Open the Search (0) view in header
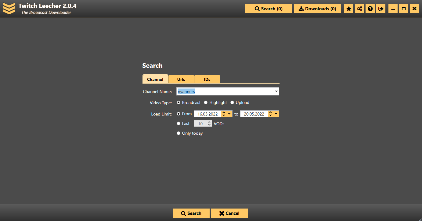Image resolution: width=422 pixels, height=221 pixels. 269,9
